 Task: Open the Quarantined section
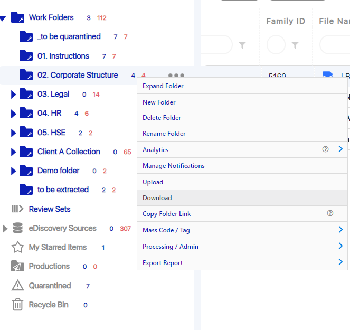point(50,286)
